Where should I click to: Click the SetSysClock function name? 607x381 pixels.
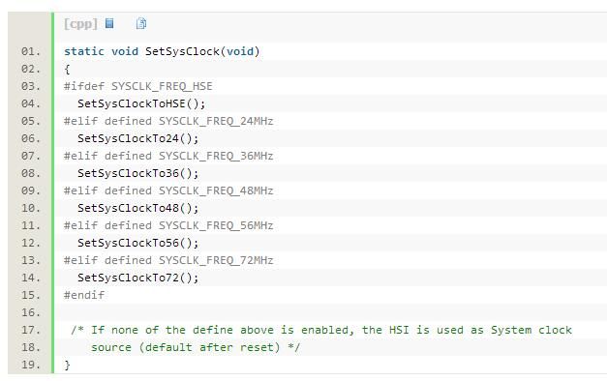[x=182, y=51]
